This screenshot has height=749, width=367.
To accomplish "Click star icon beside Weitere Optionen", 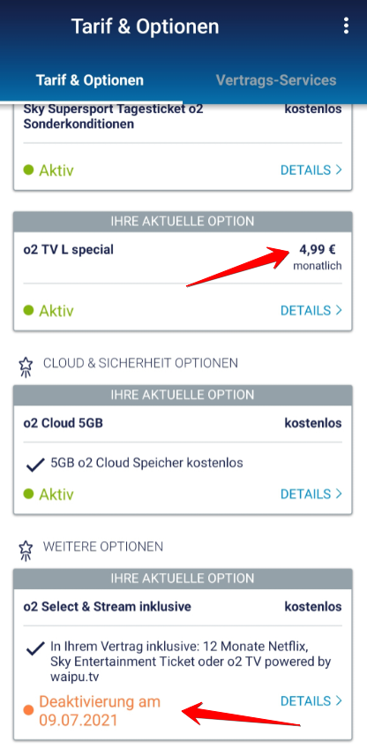I will [x=26, y=550].
